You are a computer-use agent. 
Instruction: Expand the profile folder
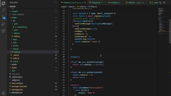click(x=15, y=46)
